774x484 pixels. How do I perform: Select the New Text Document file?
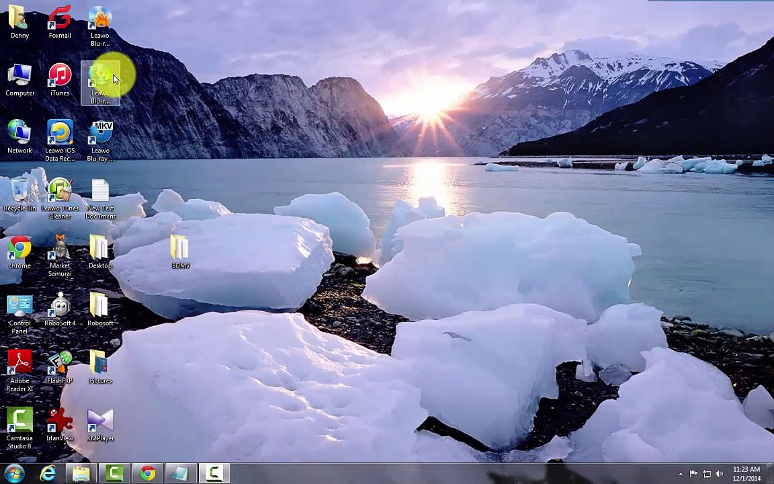pos(100,198)
